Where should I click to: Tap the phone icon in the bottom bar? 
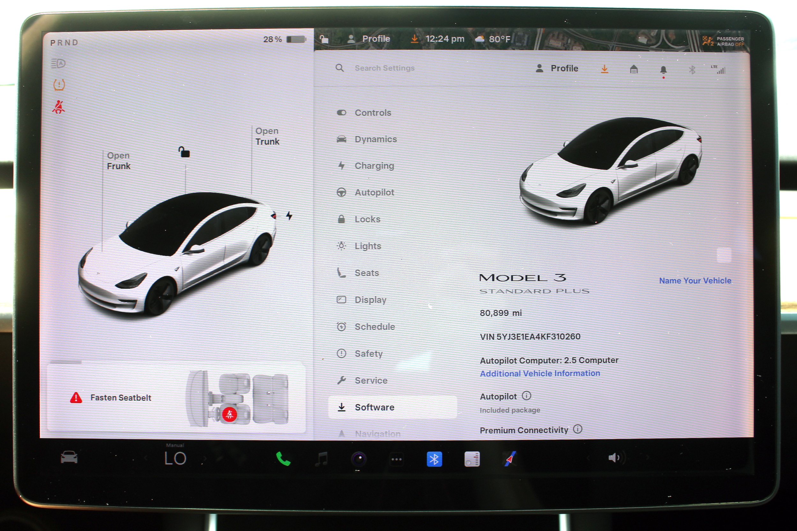[283, 459]
